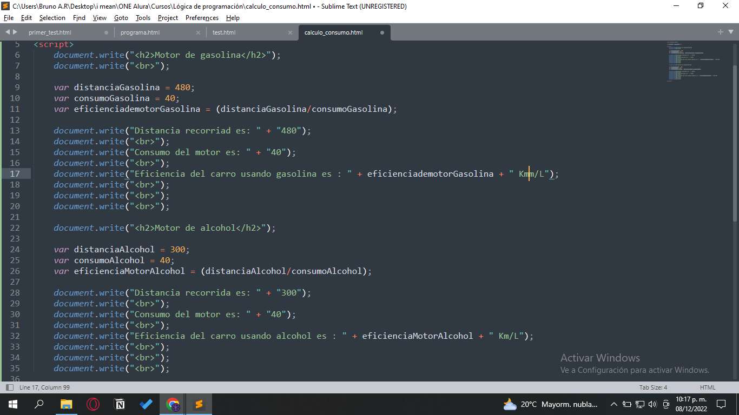Open the Selection menu
Viewport: 739px width, 415px height.
[52, 18]
